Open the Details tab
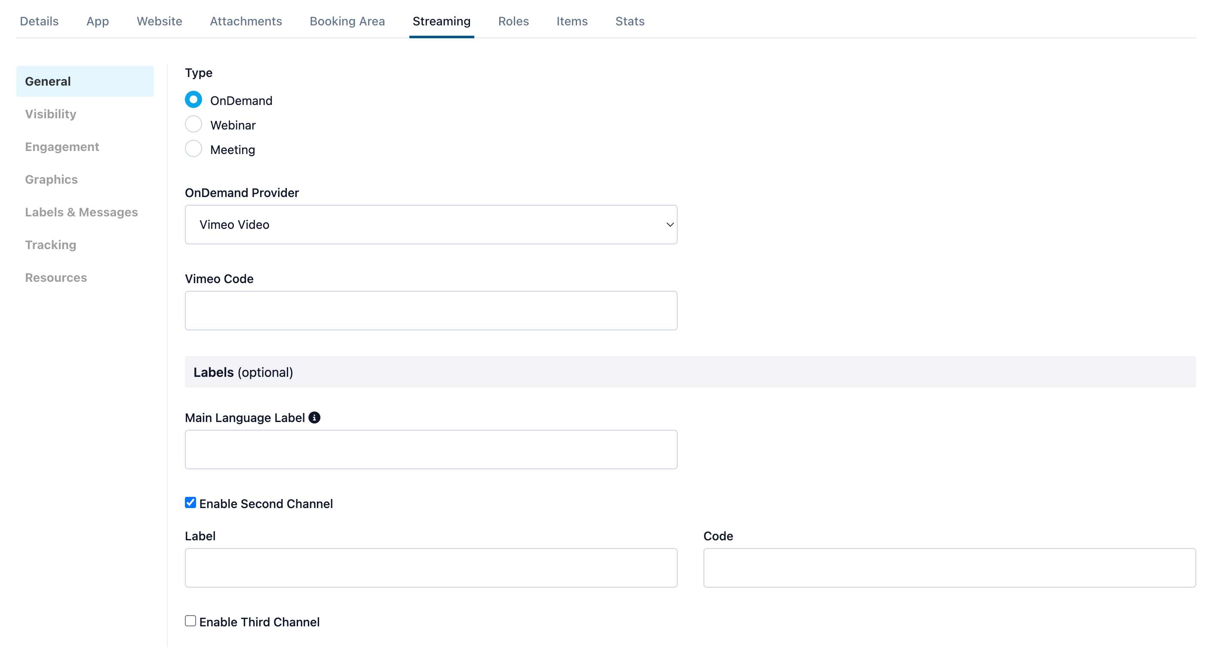The width and height of the screenshot is (1216, 647). click(39, 21)
